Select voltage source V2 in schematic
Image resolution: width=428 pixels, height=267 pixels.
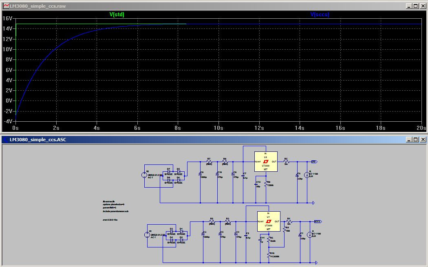point(144,175)
